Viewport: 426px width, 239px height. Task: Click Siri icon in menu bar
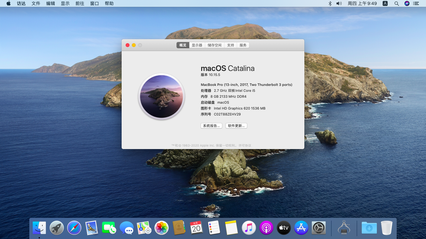pyautogui.click(x=407, y=3)
